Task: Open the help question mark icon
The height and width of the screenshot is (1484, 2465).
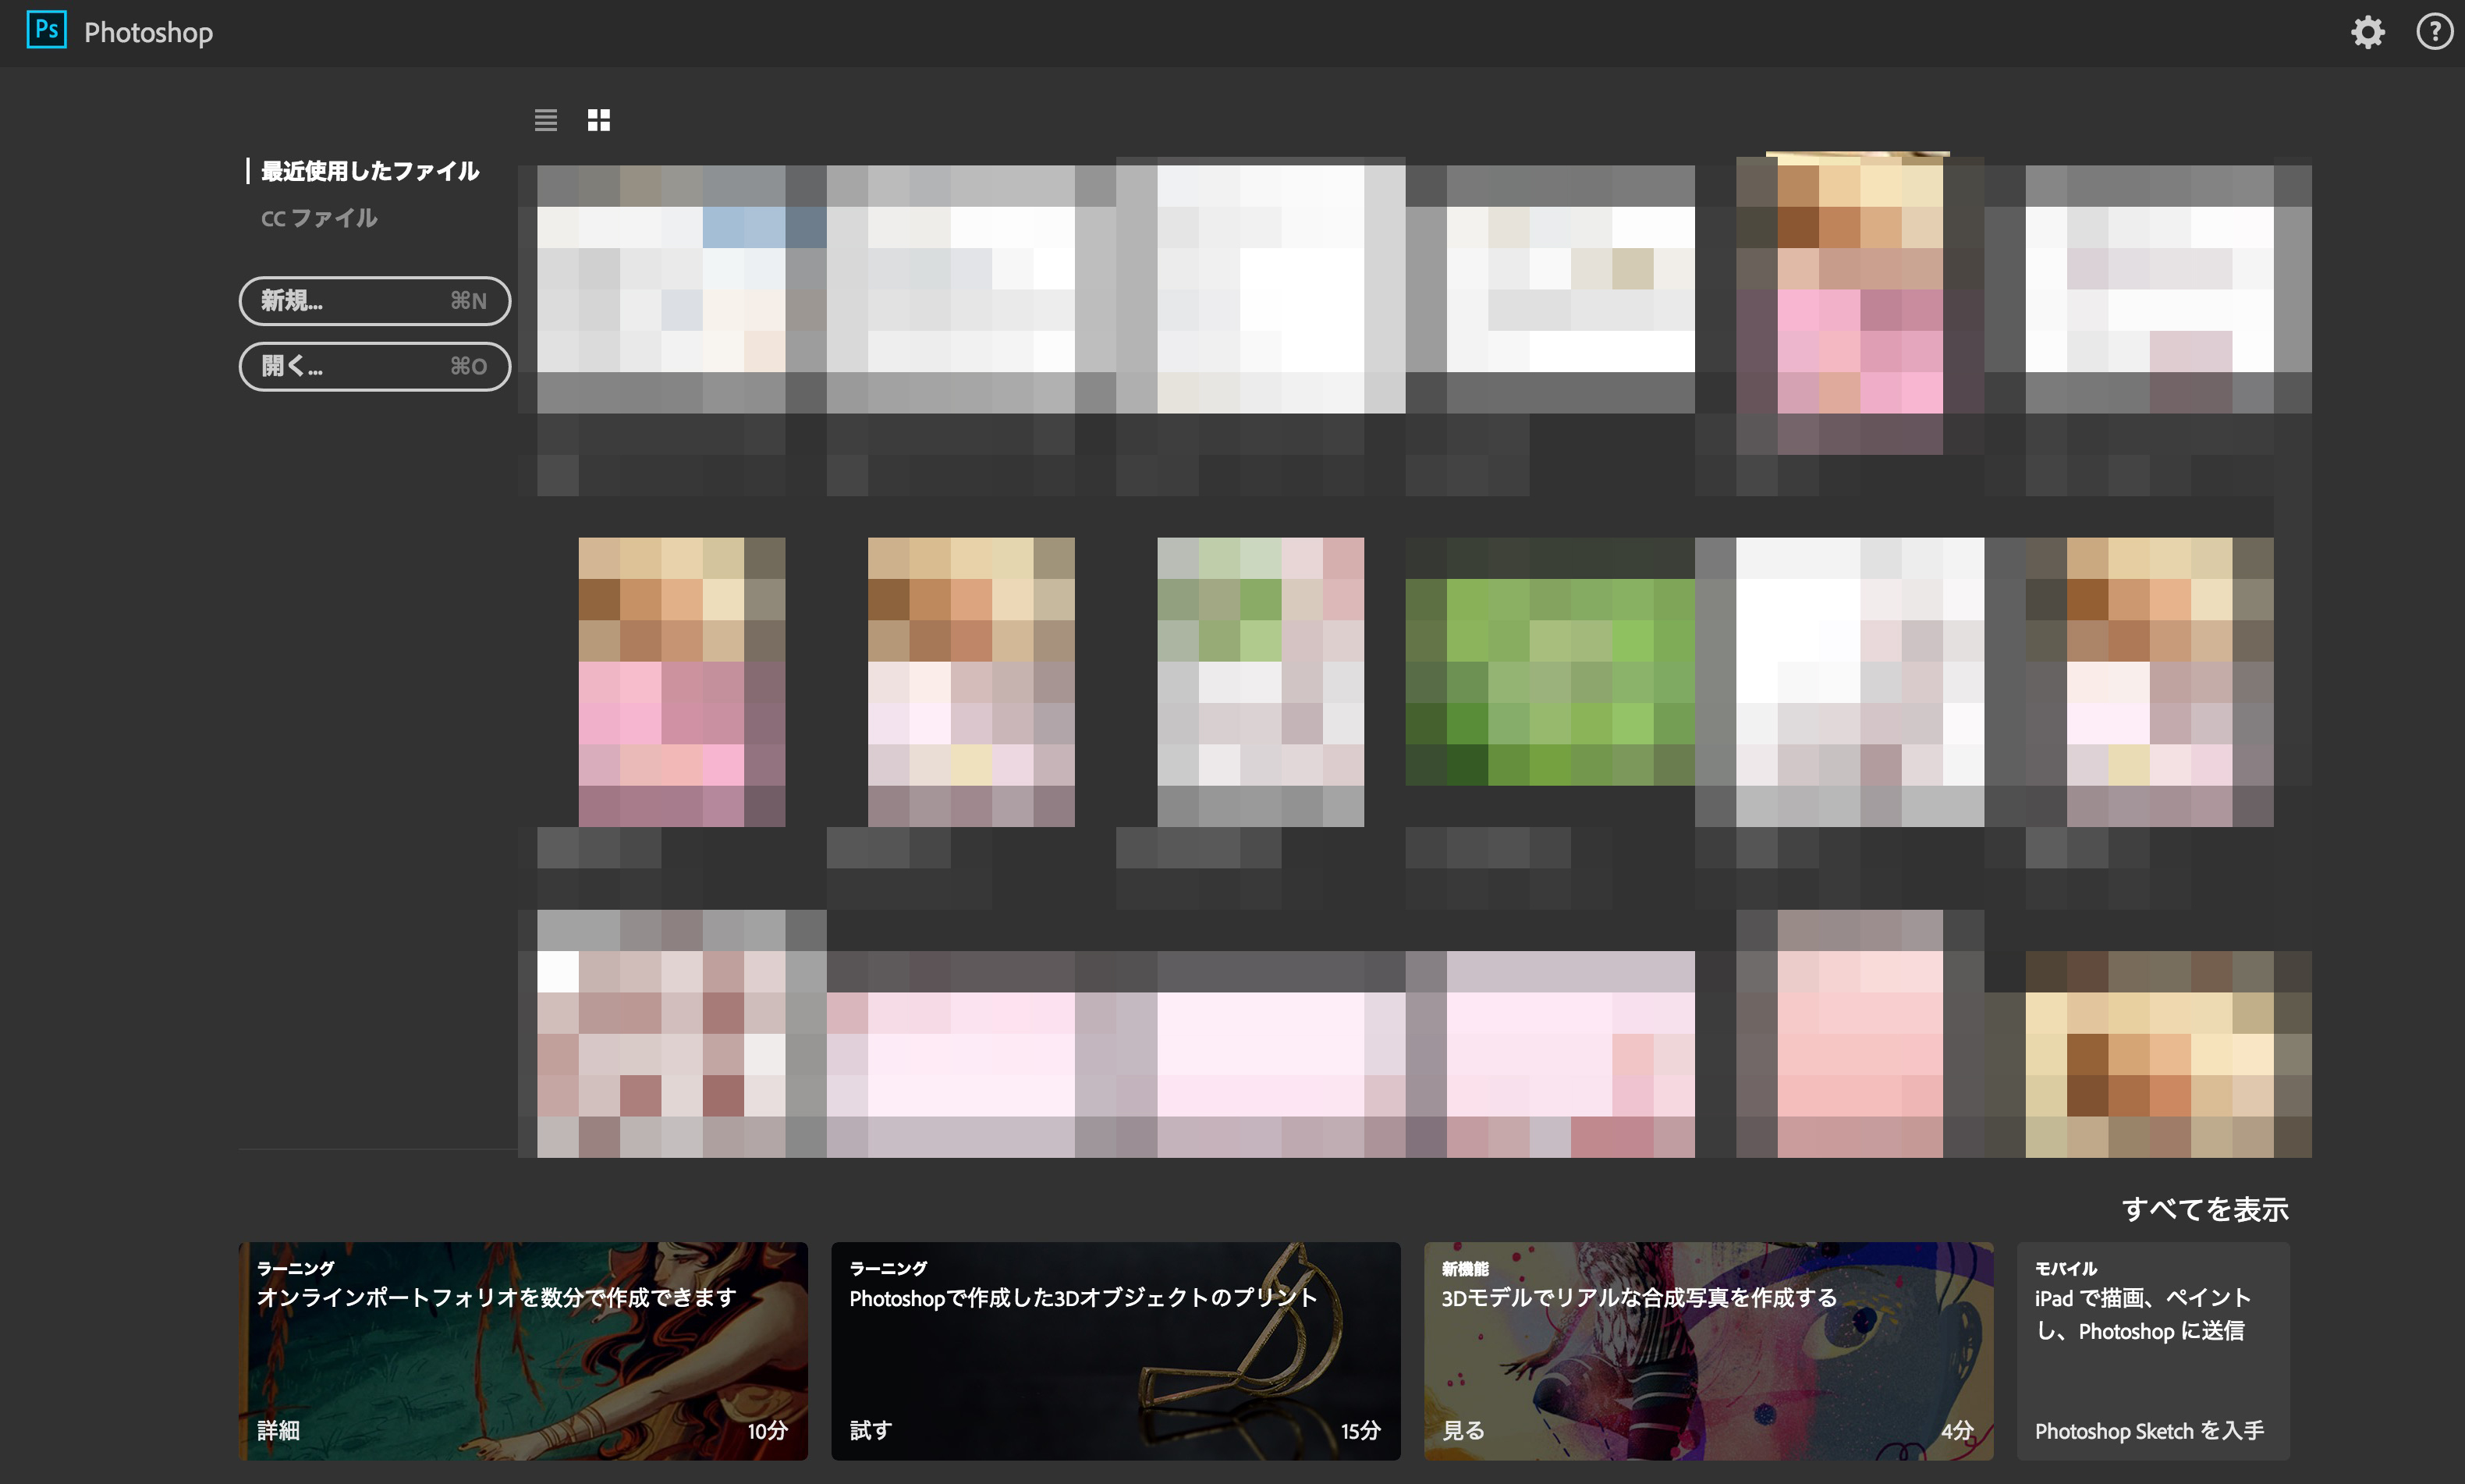Action: (x=2434, y=32)
